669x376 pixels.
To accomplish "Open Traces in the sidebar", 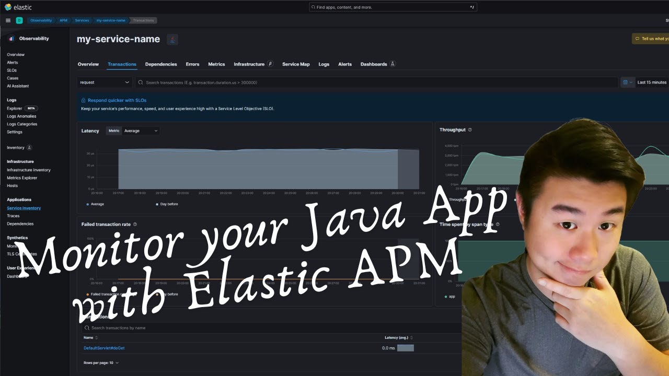I will [x=13, y=216].
